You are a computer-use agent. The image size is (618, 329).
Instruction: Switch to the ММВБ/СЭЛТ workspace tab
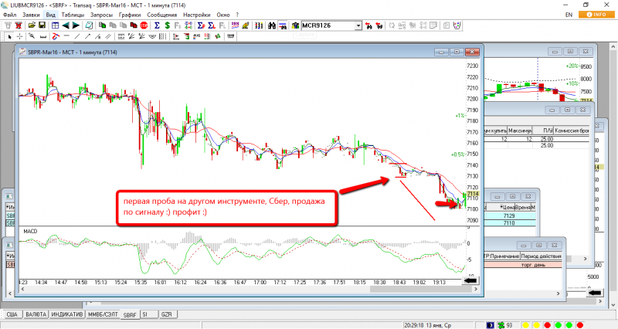pos(103,314)
